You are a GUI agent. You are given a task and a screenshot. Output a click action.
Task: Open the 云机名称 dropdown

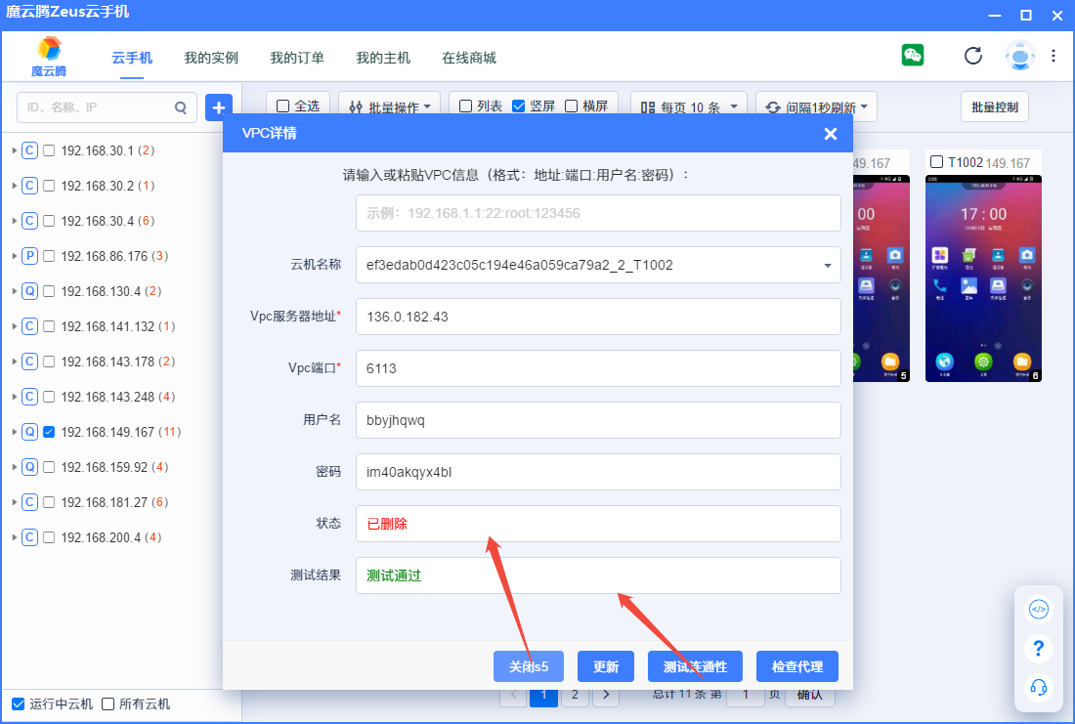827,265
